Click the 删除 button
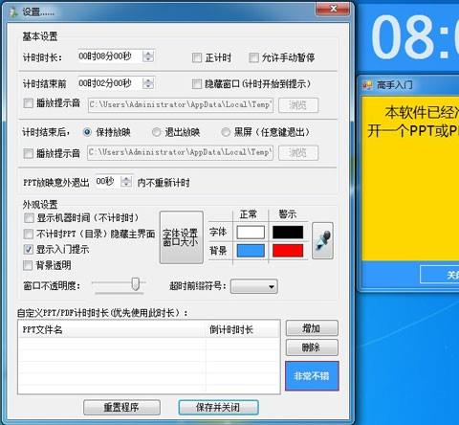Image resolution: width=459 pixels, height=425 pixels. pos(312,347)
